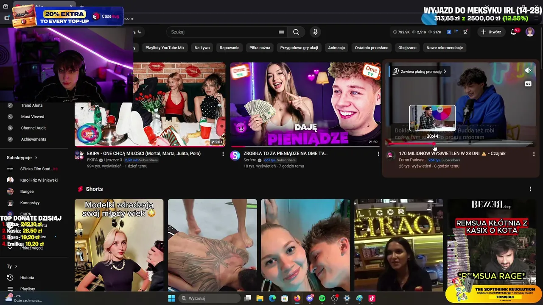Open OBS Studio from the taskbar
This screenshot has height=305, width=543.
tap(334, 298)
